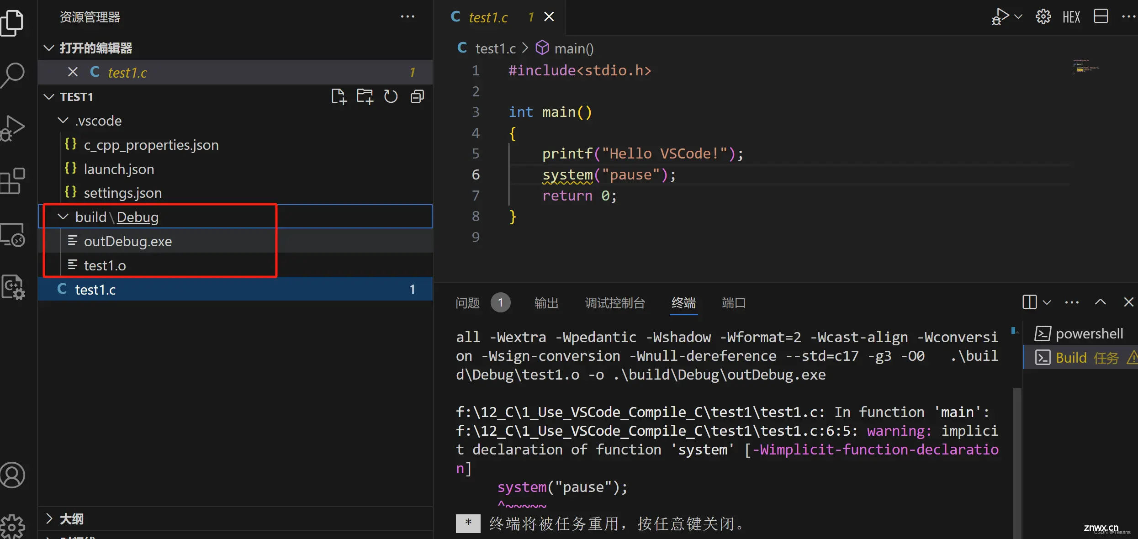The width and height of the screenshot is (1138, 539).
Task: Switch to the Problems tab
Action: tap(467, 303)
